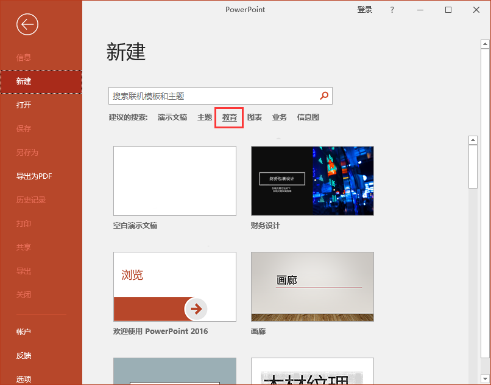Open the 打印 section

point(23,223)
